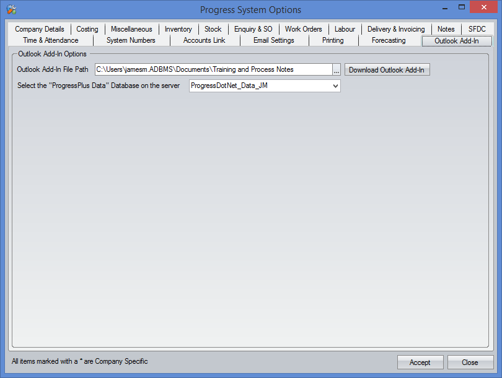Click the 'Outlook Add-In File Path' label
Image resolution: width=502 pixels, height=378 pixels.
53,69
